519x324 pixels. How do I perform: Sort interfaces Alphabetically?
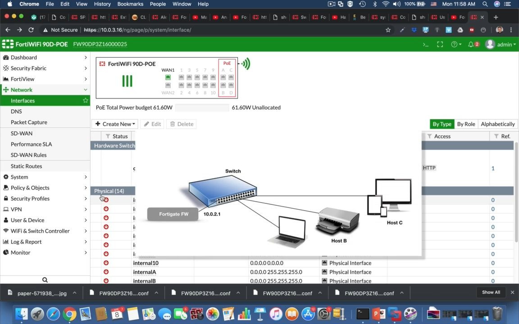[x=497, y=124]
